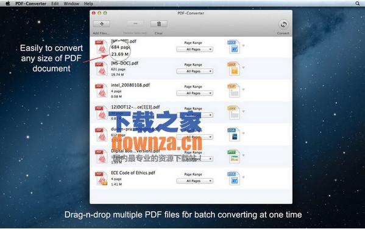Start conversion with the Convert button
Image resolution: width=365 pixels, height=229 pixels.
tap(283, 24)
